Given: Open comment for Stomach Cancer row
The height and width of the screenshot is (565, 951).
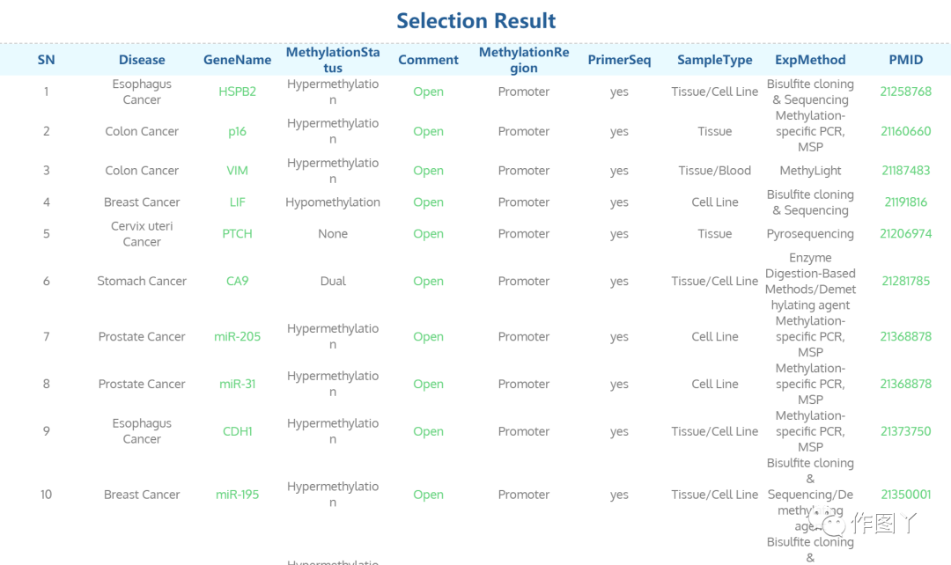Looking at the screenshot, I should pyautogui.click(x=428, y=282).
